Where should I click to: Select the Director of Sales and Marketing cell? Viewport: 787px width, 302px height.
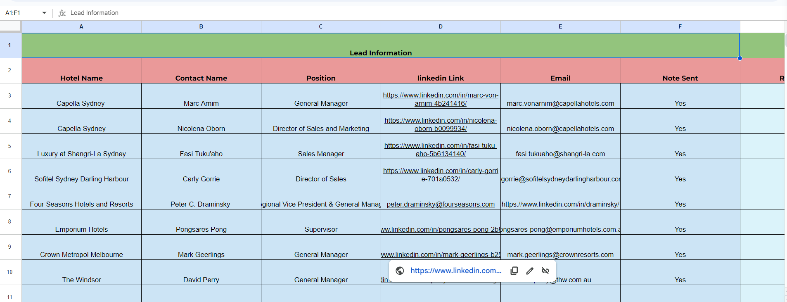[x=321, y=121]
